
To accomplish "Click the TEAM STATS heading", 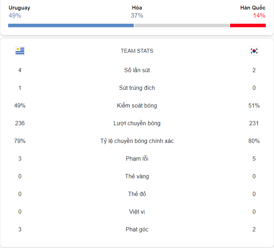I will [x=137, y=51].
